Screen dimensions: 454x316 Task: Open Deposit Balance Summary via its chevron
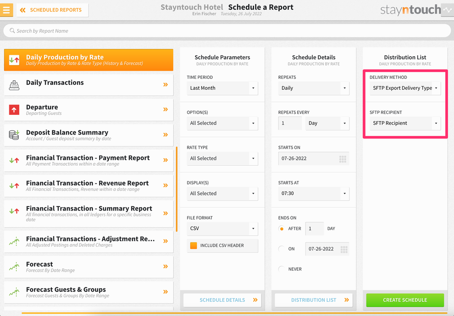coord(165,135)
